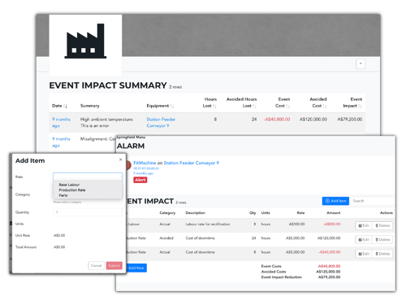The width and height of the screenshot is (406, 305).
Task: Sort by Avoided Cost column arrows
Action: click(325, 106)
